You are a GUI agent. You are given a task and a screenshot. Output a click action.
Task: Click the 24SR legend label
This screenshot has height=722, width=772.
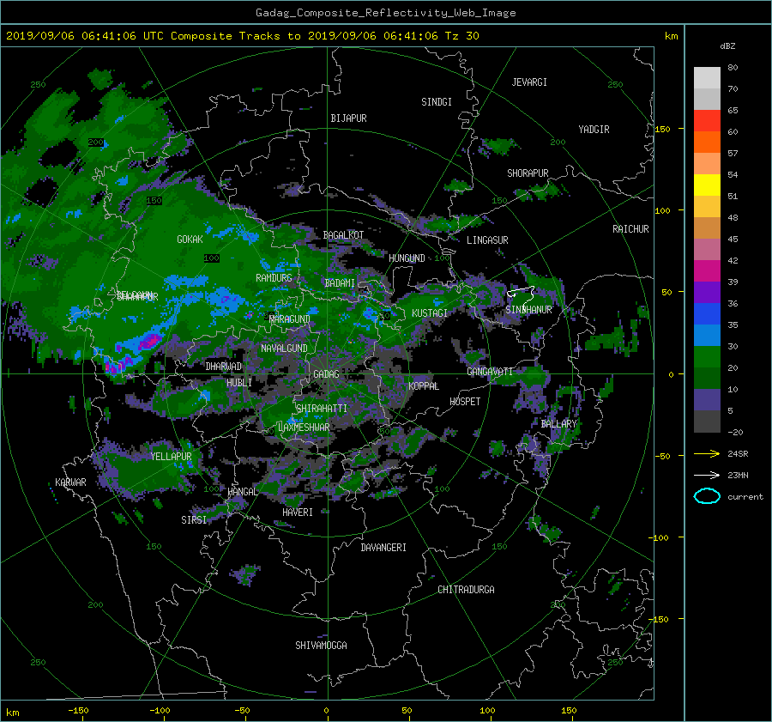[x=738, y=454]
